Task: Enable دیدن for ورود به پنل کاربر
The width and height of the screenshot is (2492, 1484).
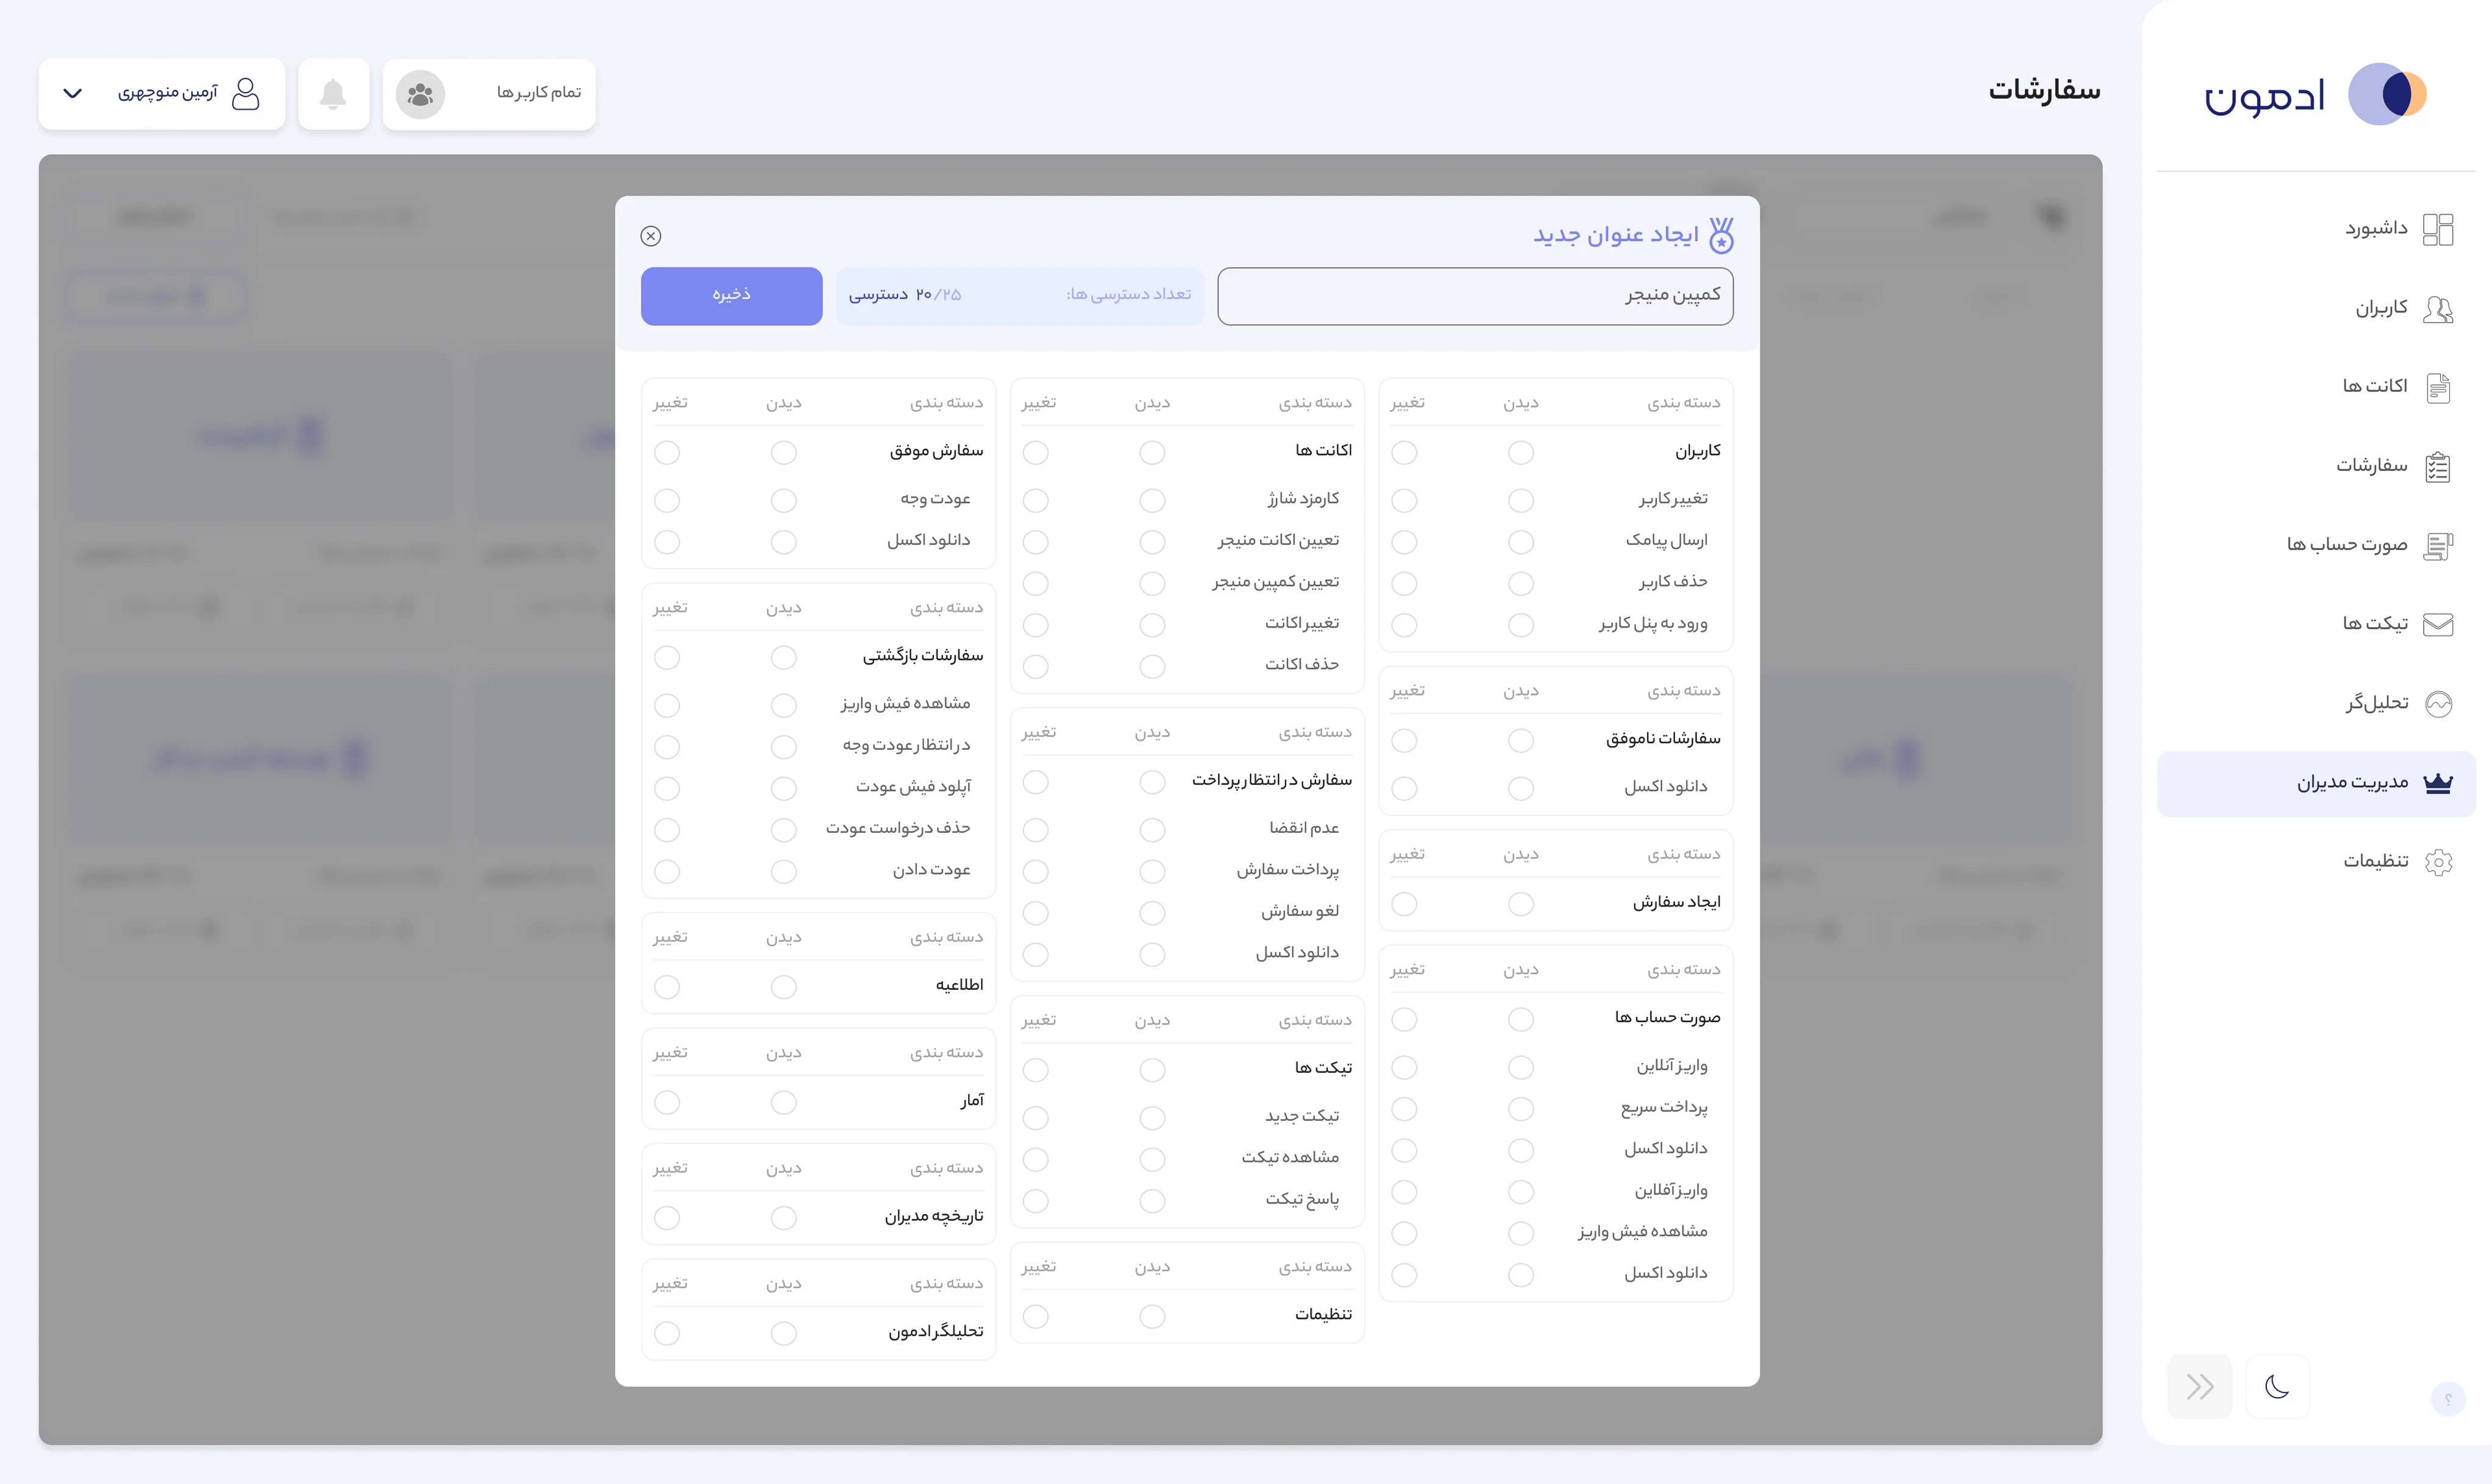Action: (x=1520, y=625)
